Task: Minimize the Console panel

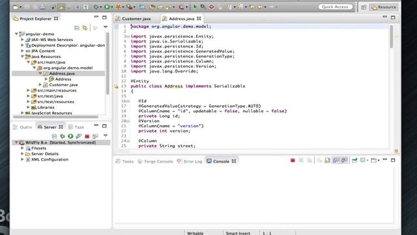Action: (x=385, y=159)
